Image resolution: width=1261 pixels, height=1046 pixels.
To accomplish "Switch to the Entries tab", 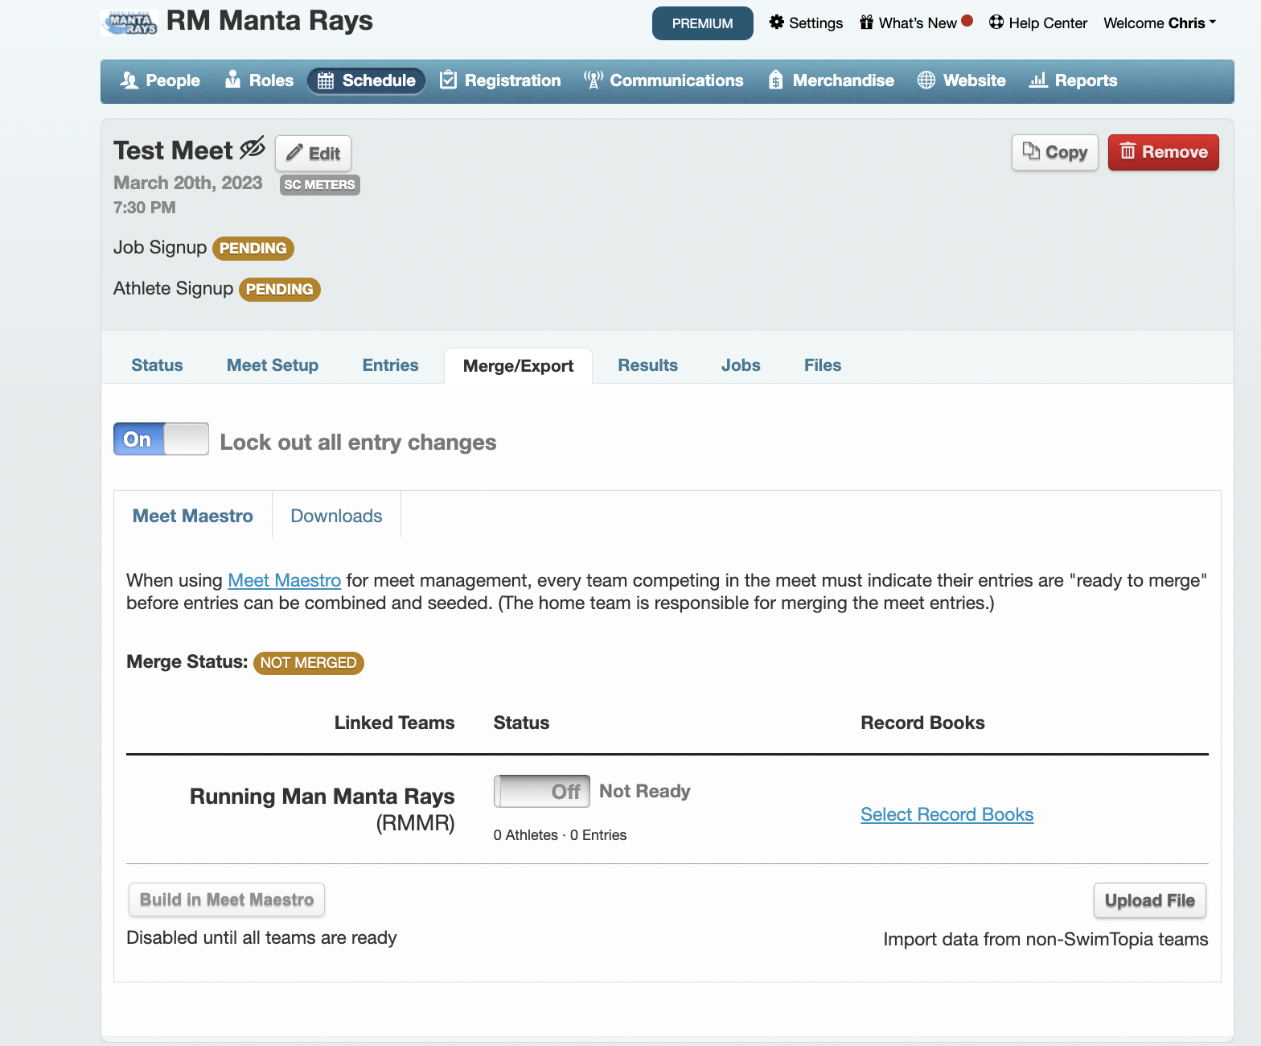I will click(x=390, y=365).
